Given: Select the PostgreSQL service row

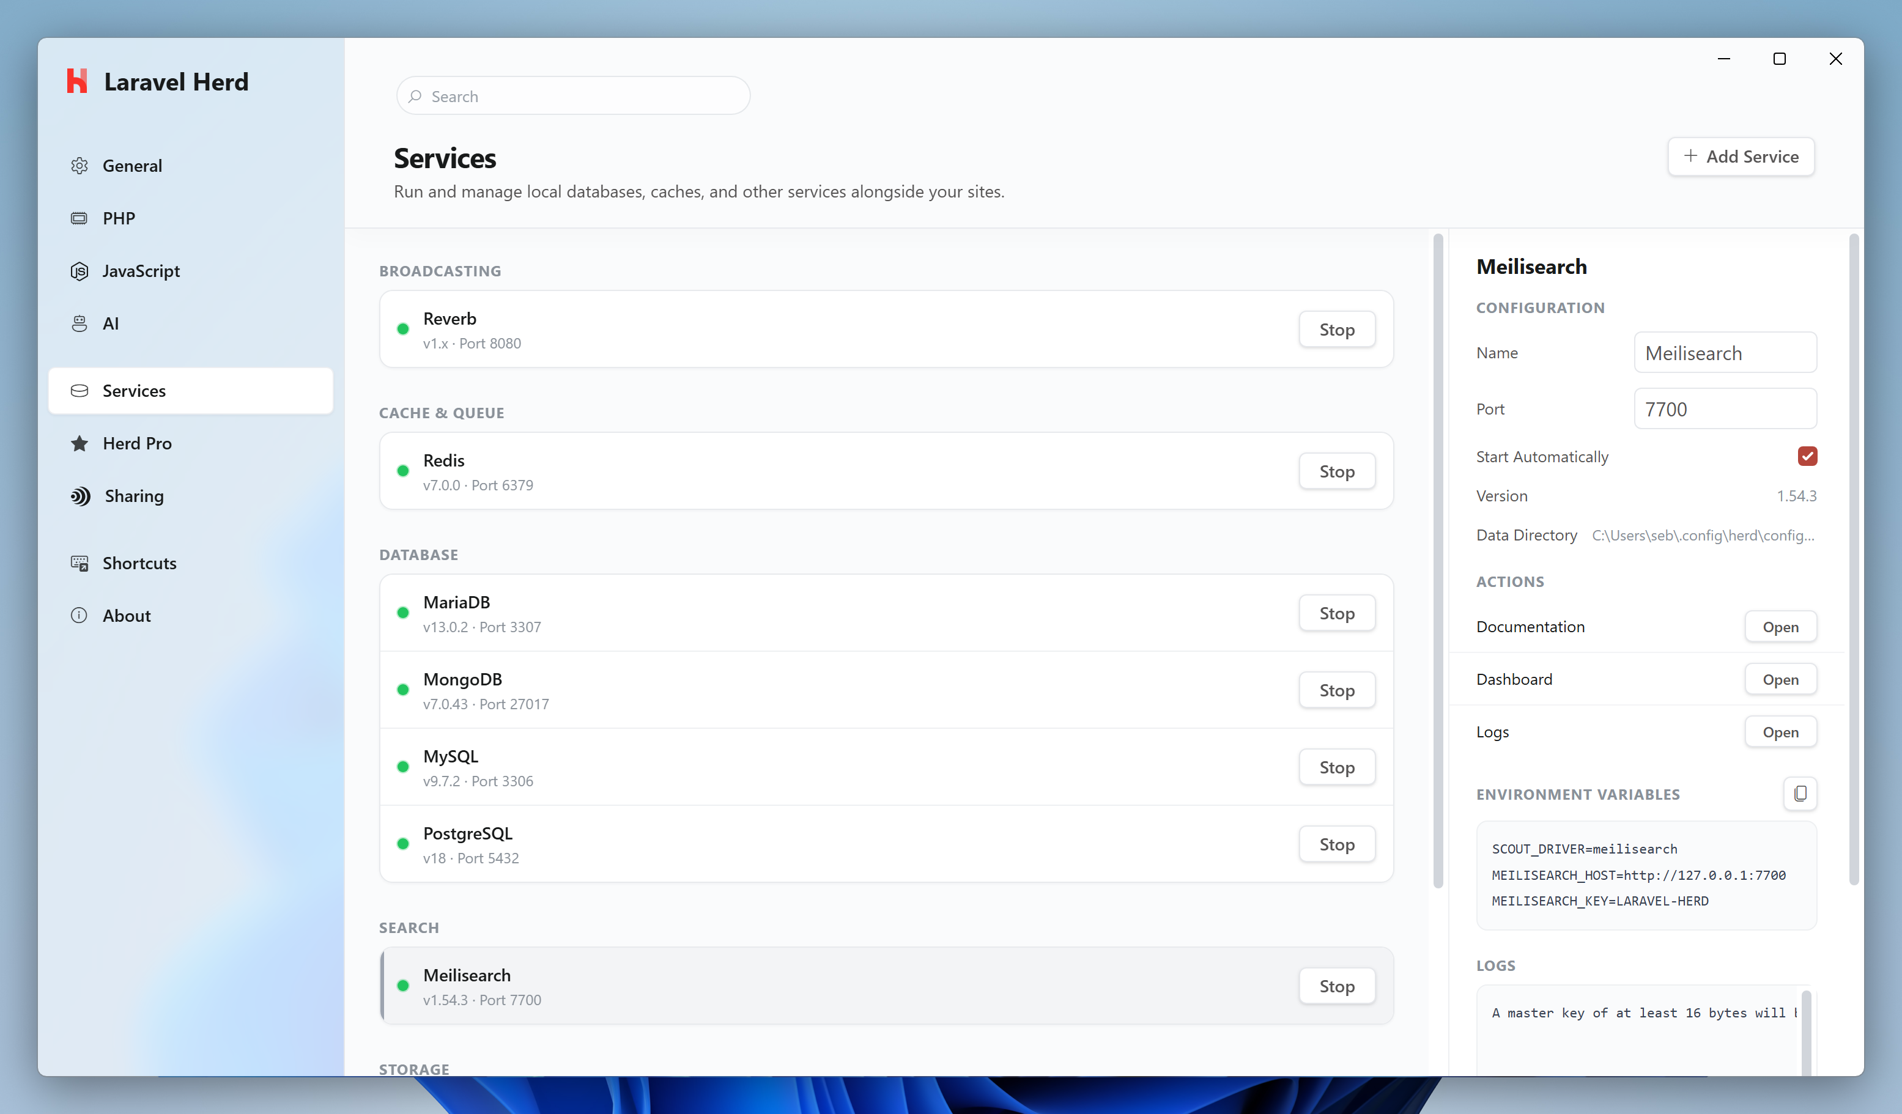Looking at the screenshot, I should pos(886,844).
